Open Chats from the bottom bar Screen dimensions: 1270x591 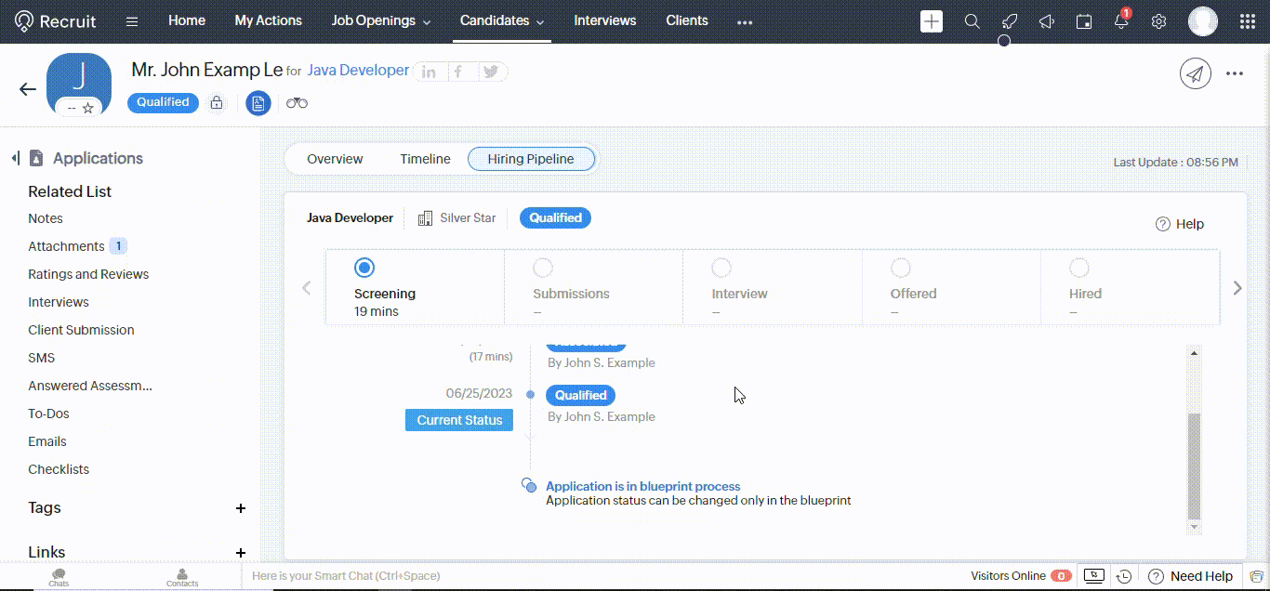click(x=58, y=576)
